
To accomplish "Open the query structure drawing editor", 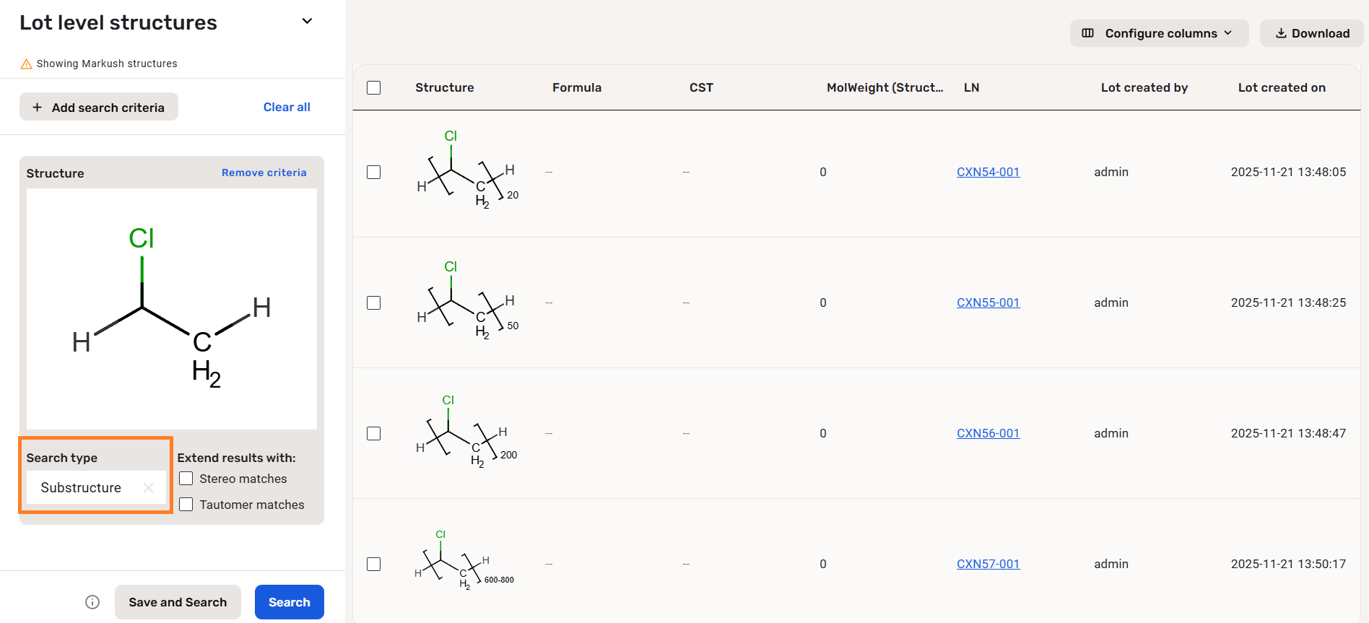I will [171, 309].
